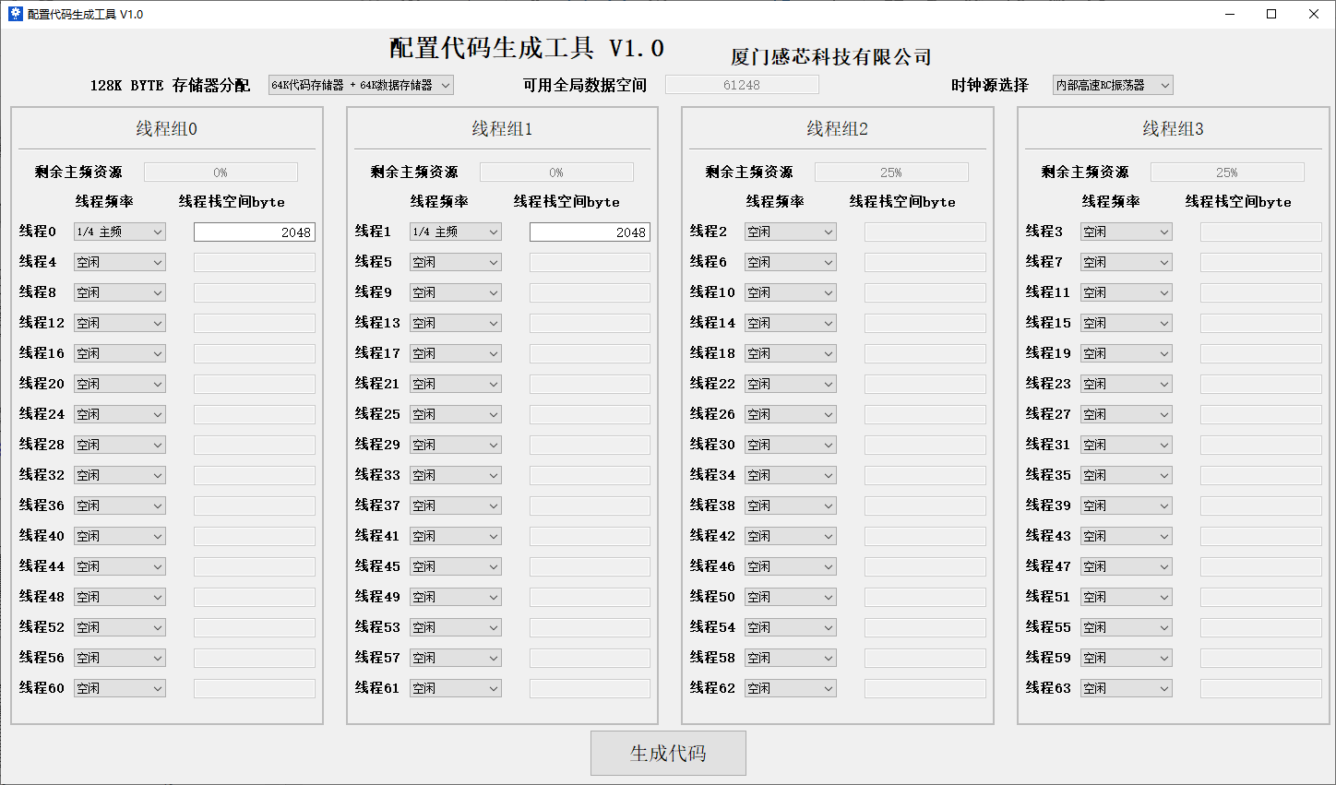Screen dimensions: 1336x785
Task: Click the 线程组2 剩余主频资源 25% bar
Action: pyautogui.click(x=891, y=172)
